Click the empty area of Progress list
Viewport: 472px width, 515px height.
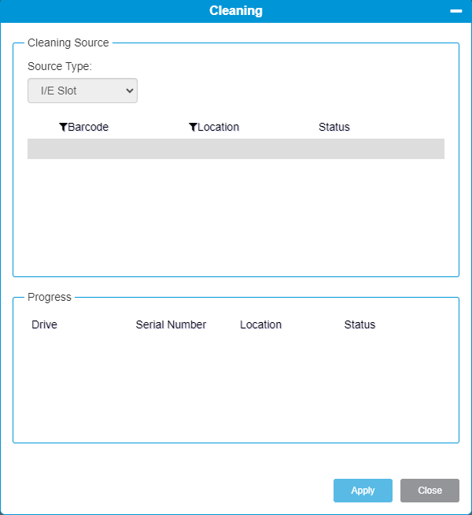236,386
